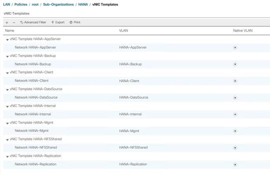The width and height of the screenshot is (270, 175).
Task: Select Native VLAN radio for HANA-NFSShared
Action: [x=235, y=148]
